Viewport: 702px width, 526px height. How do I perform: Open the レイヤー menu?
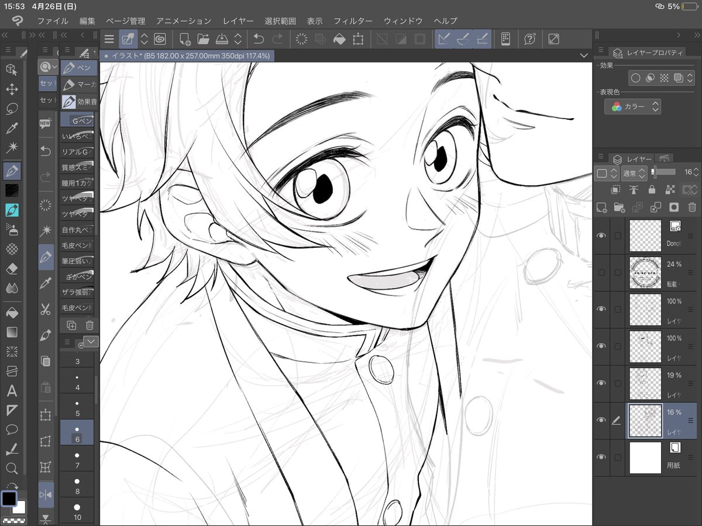(238, 20)
